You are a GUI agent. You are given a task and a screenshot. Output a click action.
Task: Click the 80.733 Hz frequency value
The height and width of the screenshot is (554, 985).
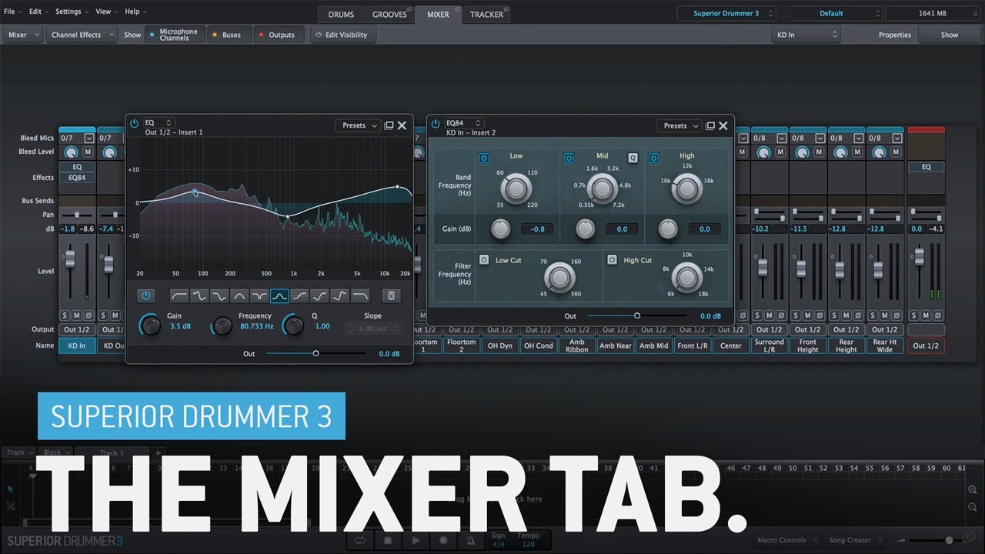pos(256,326)
